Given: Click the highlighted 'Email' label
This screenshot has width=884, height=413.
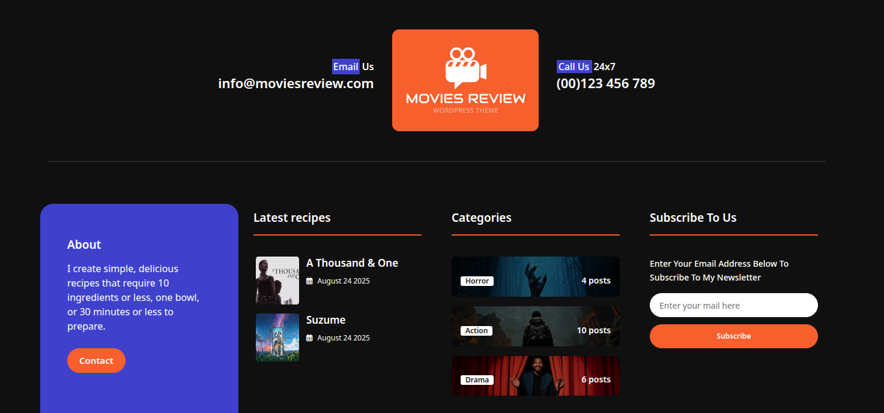Looking at the screenshot, I should [345, 67].
